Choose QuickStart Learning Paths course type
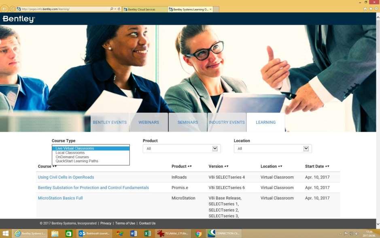The width and height of the screenshot is (380, 238). coord(91,161)
